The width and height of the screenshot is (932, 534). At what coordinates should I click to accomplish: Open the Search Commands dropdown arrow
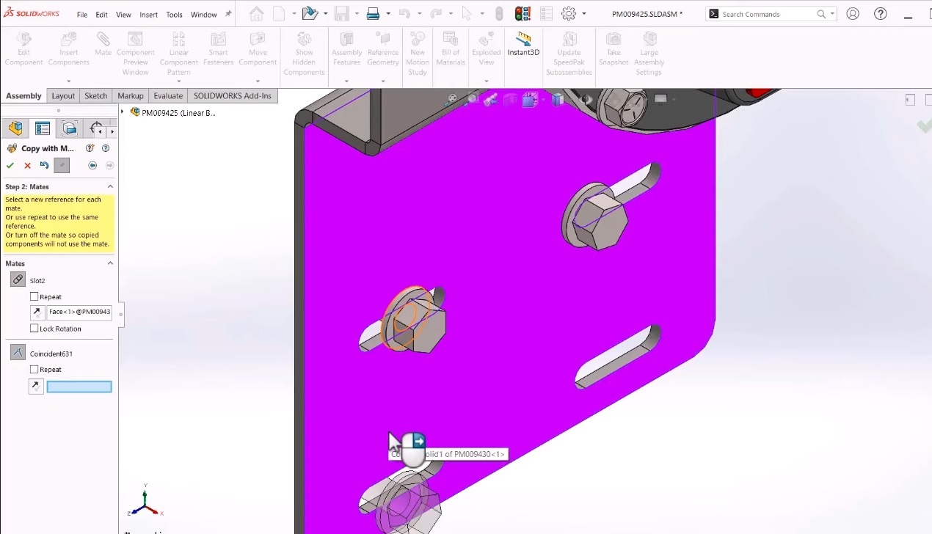[x=833, y=14]
